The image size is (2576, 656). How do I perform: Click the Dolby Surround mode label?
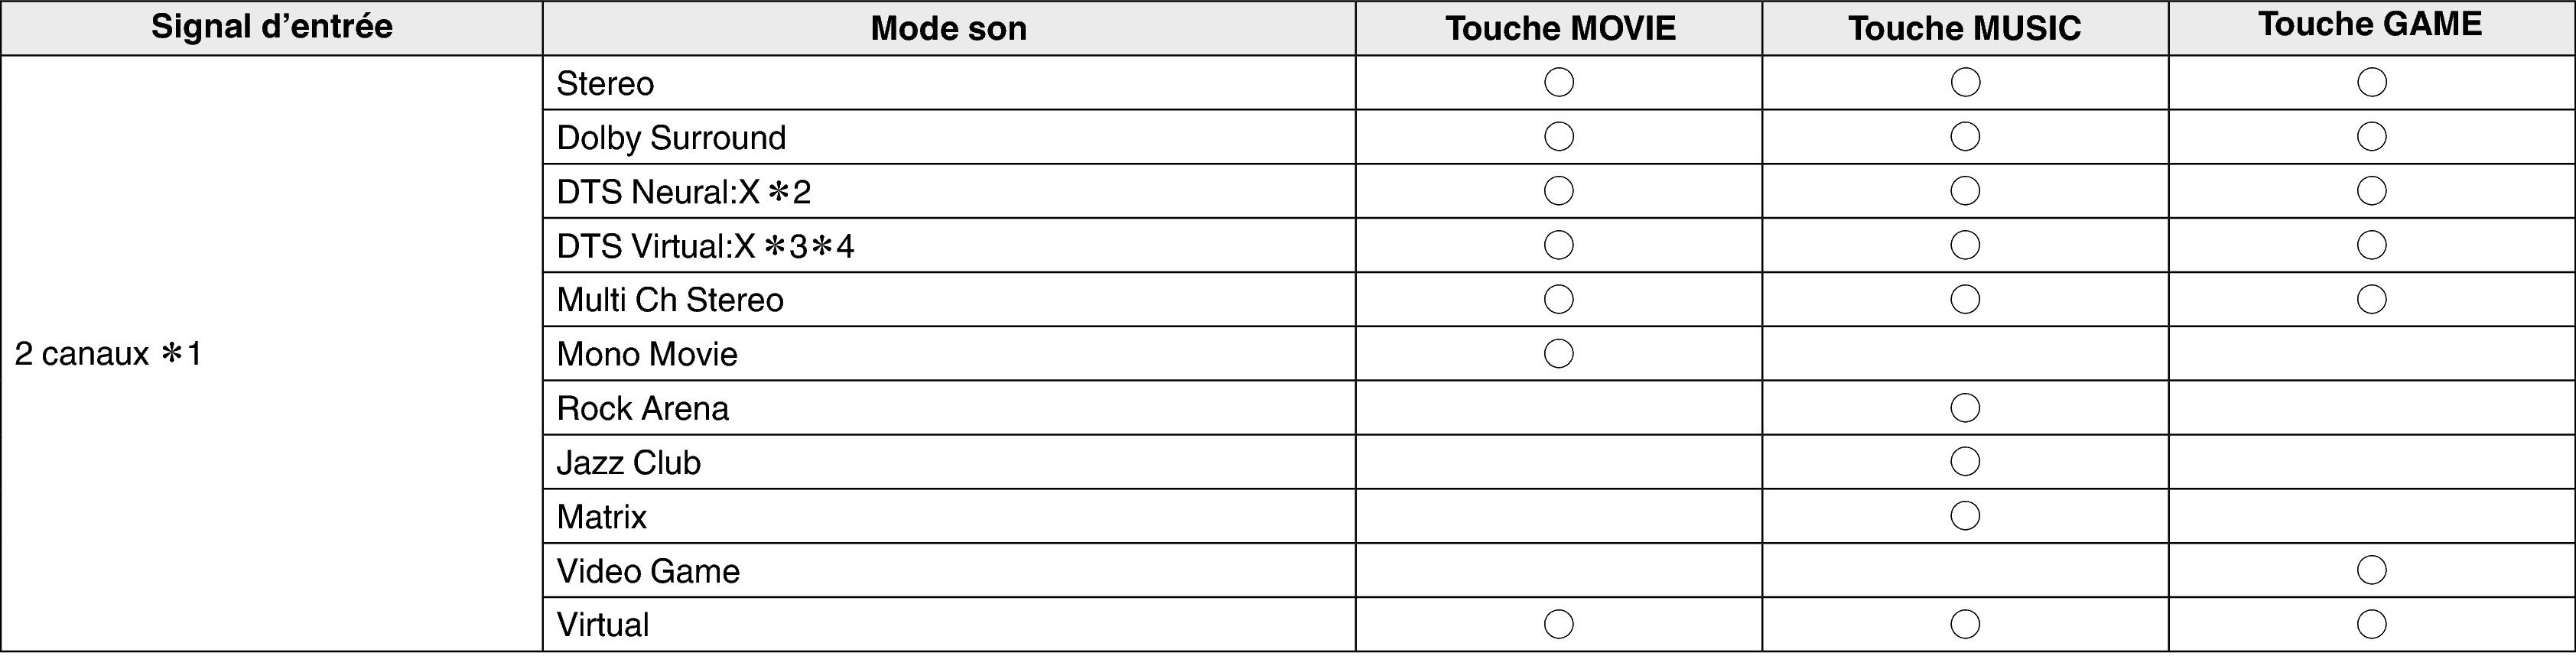click(671, 138)
